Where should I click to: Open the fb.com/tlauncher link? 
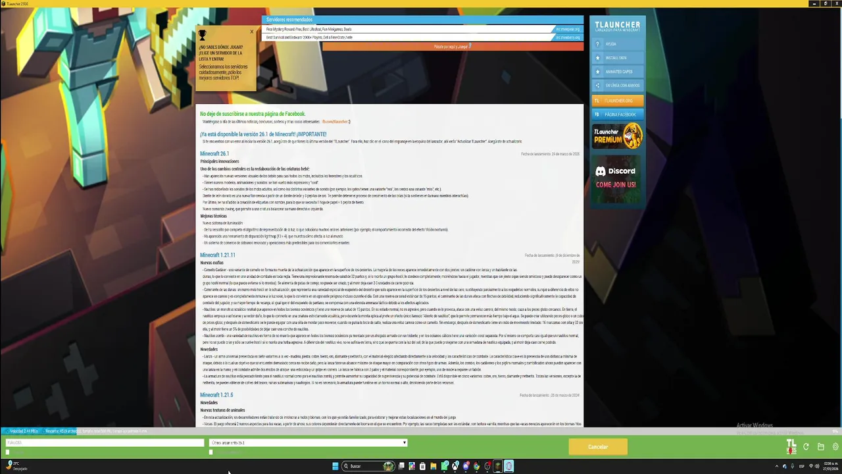tap(335, 122)
